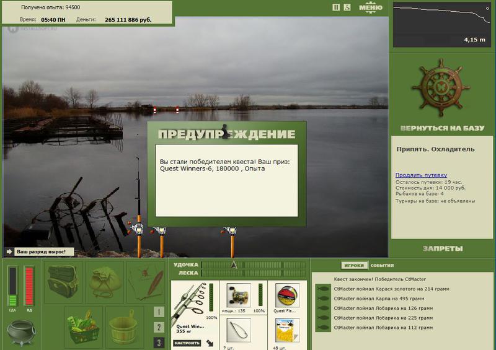Click the ЕДА food level bar
496x350 pixels.
pyautogui.click(x=12, y=286)
